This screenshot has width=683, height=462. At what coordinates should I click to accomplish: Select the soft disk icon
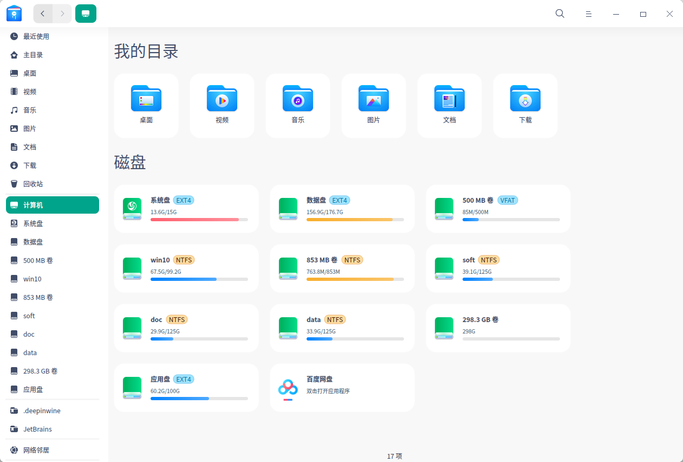444,268
